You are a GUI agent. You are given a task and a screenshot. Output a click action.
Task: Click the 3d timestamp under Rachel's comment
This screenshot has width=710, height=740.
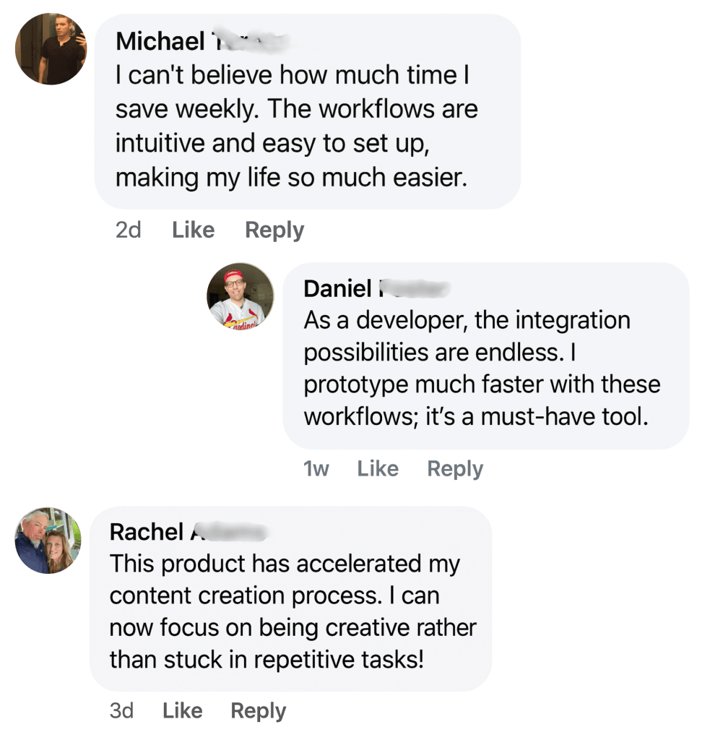click(x=121, y=710)
